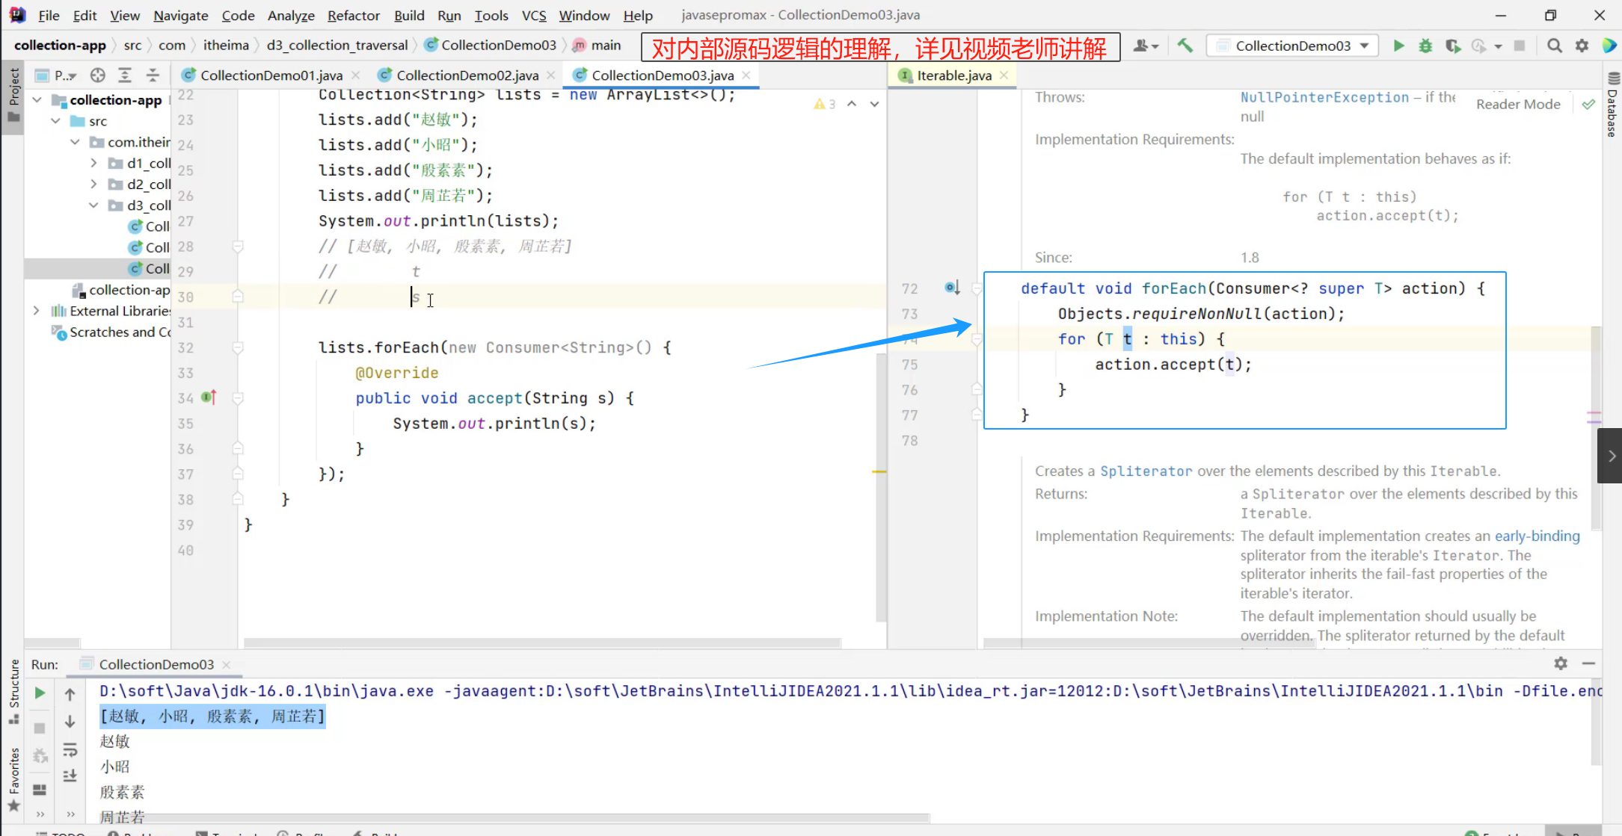Rerun program from Run panel play icon

pyautogui.click(x=40, y=693)
